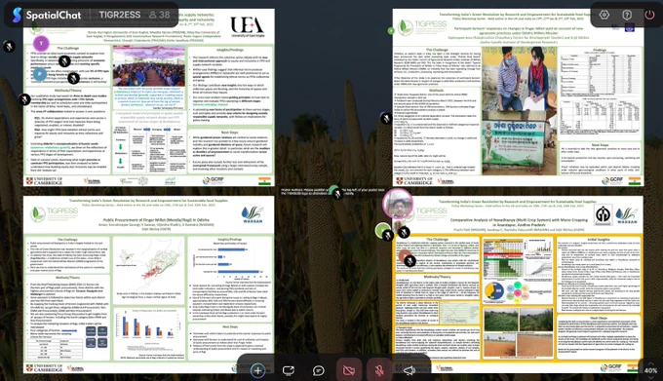The height and width of the screenshot is (381, 663).
Task: Open the Navadhanya Multi Crop System poster
Action: pyautogui.click(x=518, y=285)
